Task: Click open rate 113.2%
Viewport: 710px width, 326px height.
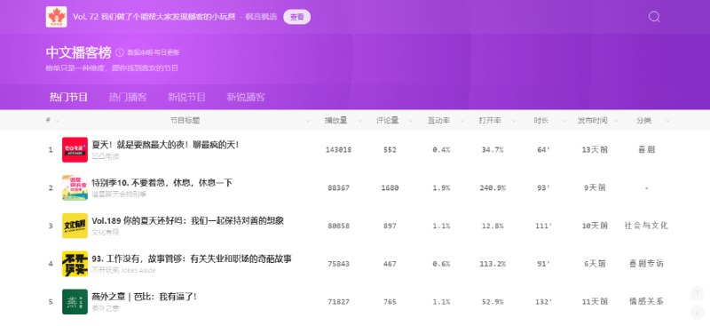Action: 493,264
